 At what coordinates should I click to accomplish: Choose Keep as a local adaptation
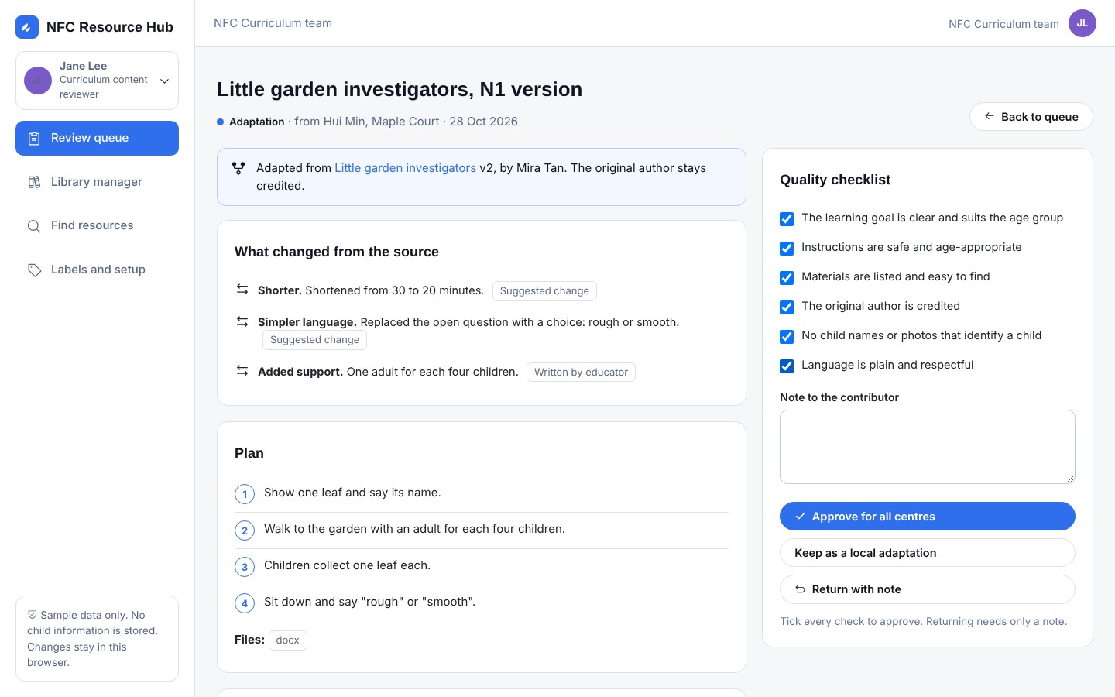928,553
